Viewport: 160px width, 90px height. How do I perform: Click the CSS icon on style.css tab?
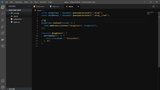click(x=50, y=6)
